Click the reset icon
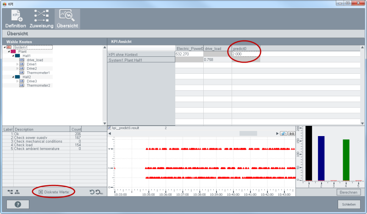367x214 pixels. 92,192
